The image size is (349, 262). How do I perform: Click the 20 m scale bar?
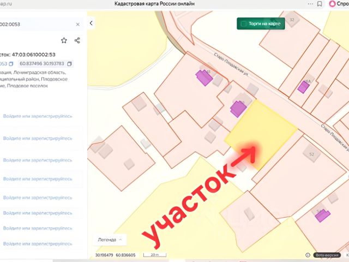tap(155, 255)
